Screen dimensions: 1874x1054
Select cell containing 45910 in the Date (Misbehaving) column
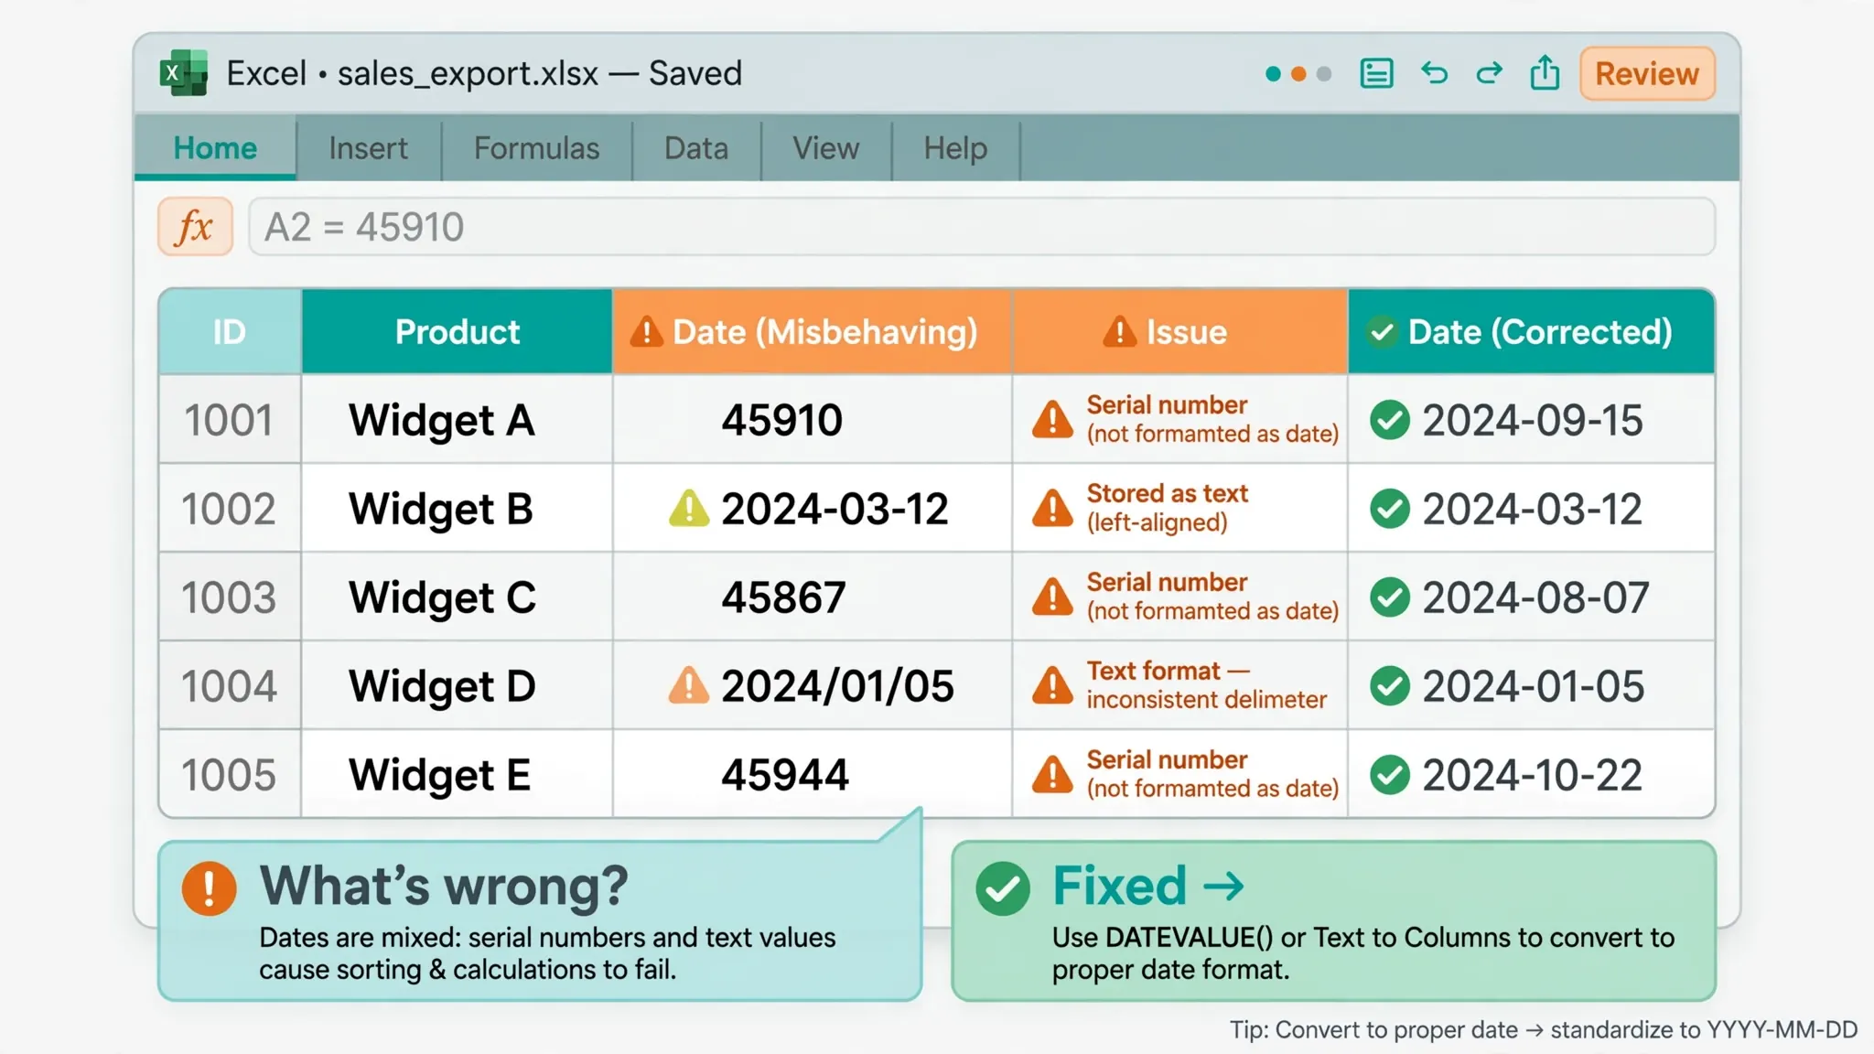(x=812, y=420)
